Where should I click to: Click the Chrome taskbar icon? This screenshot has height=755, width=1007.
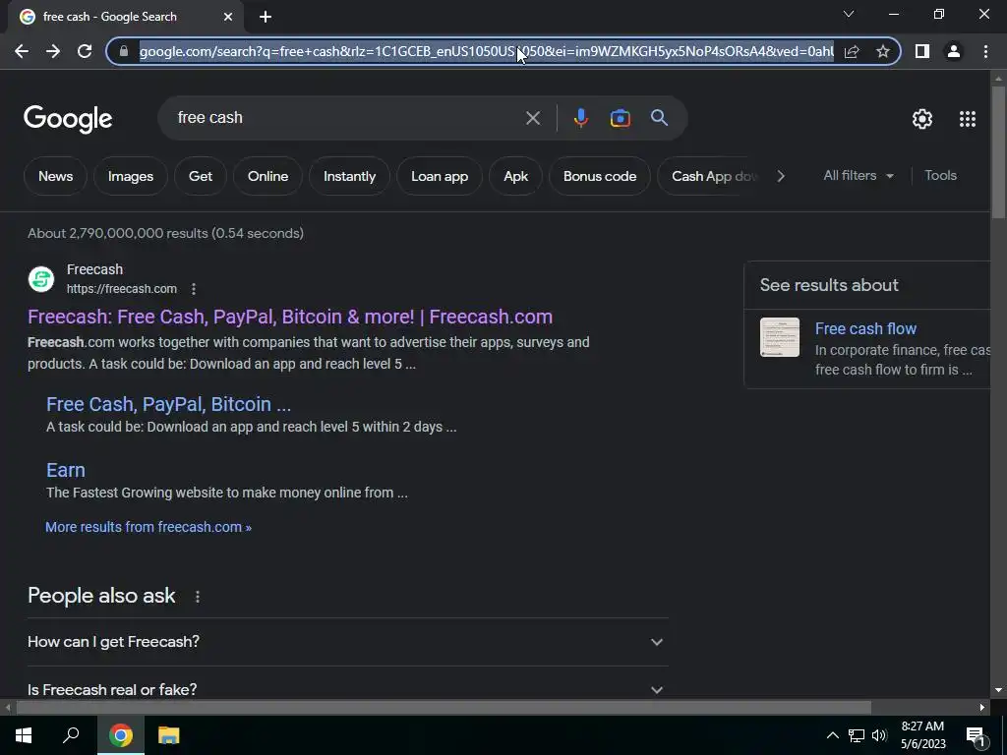(x=120, y=735)
